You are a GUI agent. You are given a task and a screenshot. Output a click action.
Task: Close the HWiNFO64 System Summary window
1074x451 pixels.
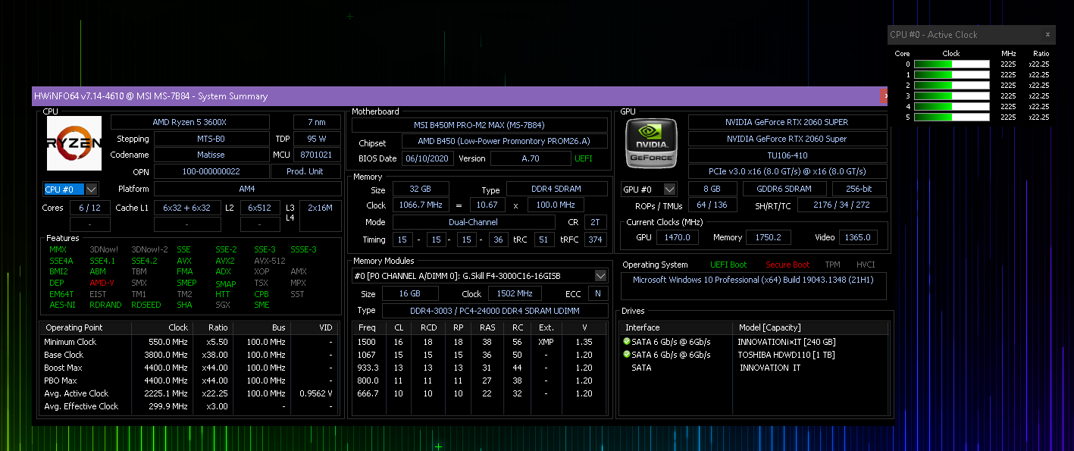click(x=885, y=96)
